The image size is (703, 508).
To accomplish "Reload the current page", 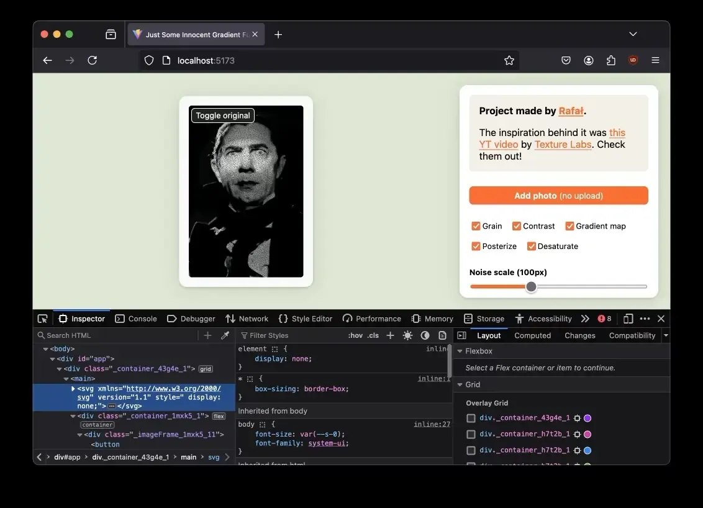I will [x=93, y=60].
